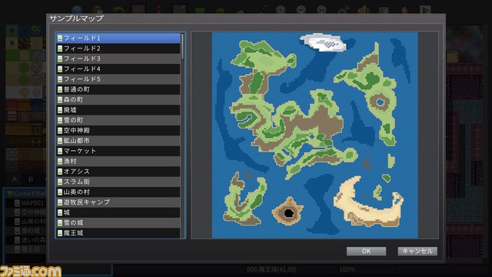Click the 100% zoom status indicator
This screenshot has width=492, height=277.
tap(347, 269)
